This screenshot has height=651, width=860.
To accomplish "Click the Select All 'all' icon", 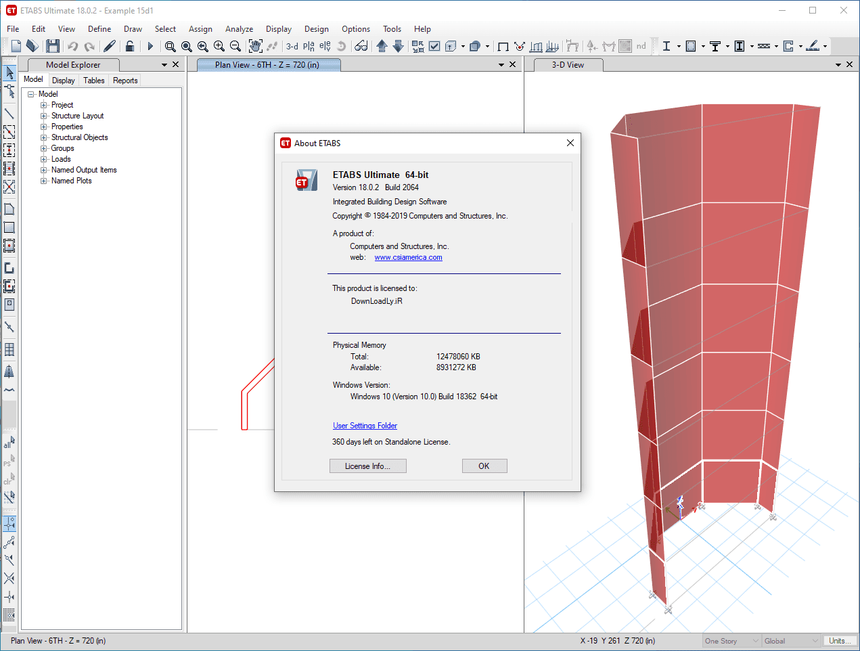I will click(9, 443).
